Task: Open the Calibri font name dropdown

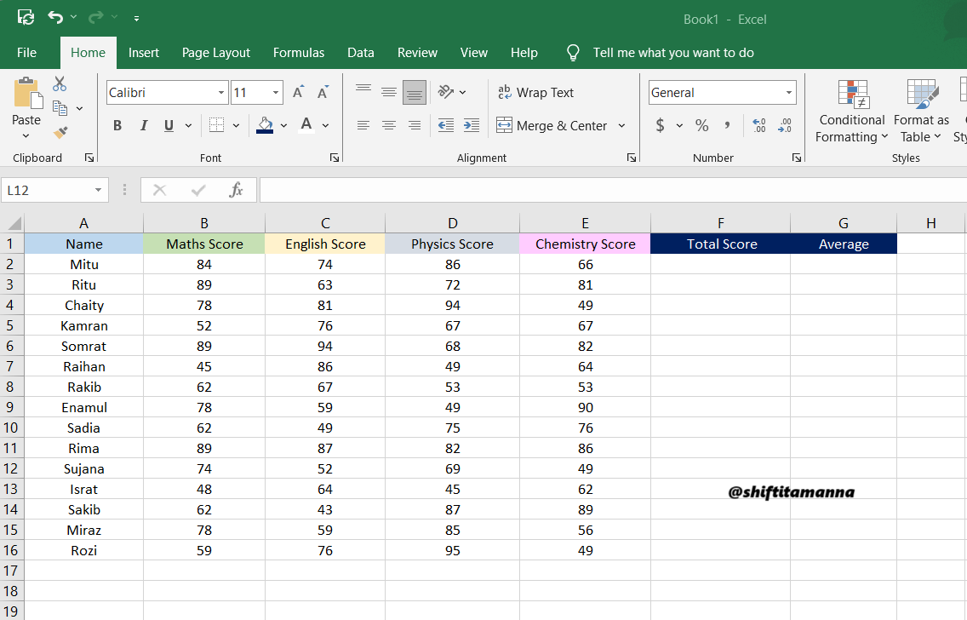Action: click(x=220, y=93)
